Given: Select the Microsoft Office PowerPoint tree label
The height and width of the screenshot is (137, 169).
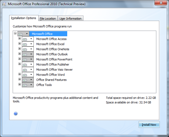Looking at the screenshot, I should (x=54, y=59).
